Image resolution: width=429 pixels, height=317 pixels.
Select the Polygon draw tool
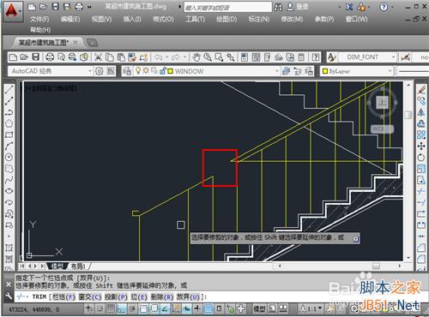[9, 123]
